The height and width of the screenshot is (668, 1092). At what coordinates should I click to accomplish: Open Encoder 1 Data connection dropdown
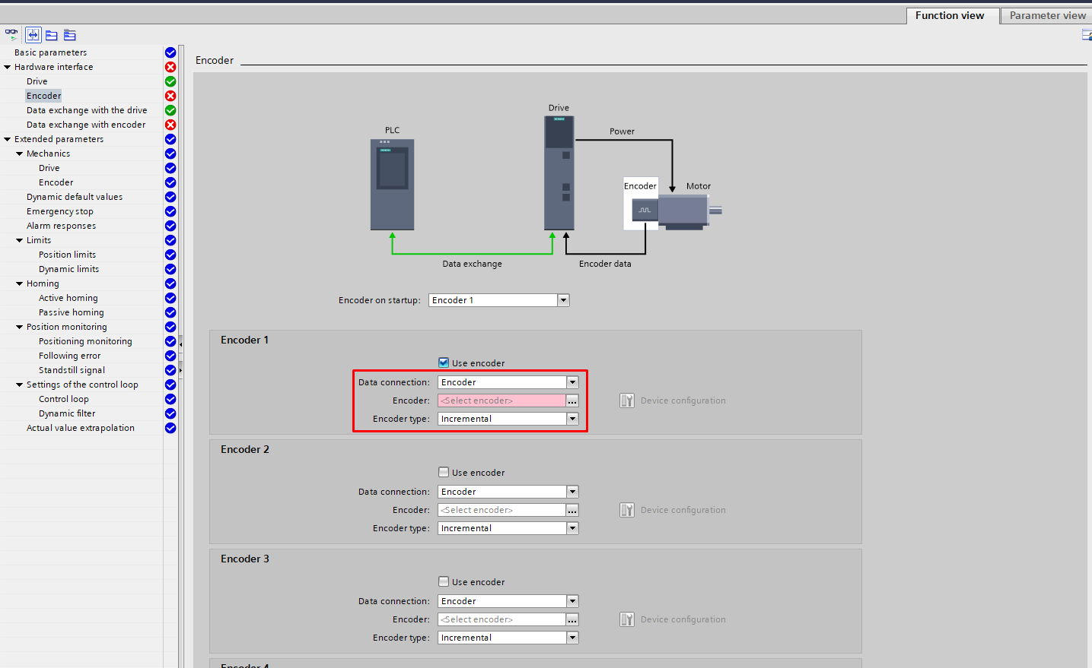click(x=573, y=382)
